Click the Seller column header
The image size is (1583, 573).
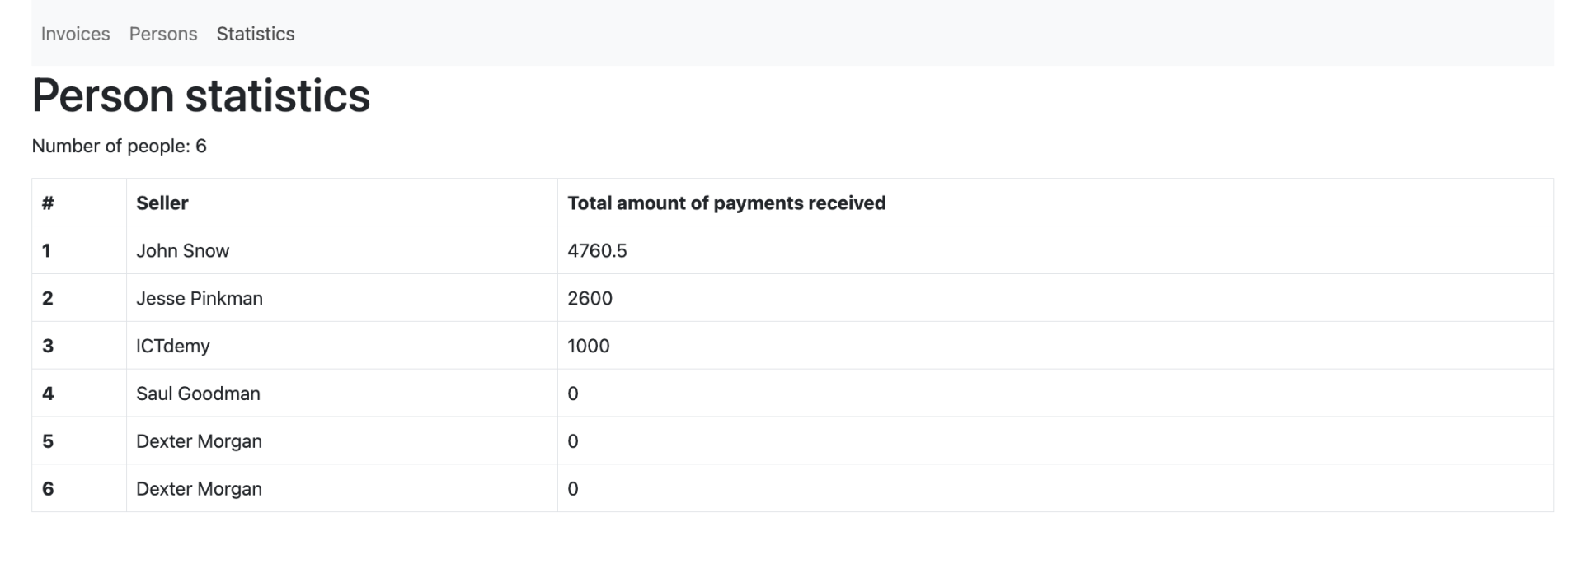pos(162,203)
